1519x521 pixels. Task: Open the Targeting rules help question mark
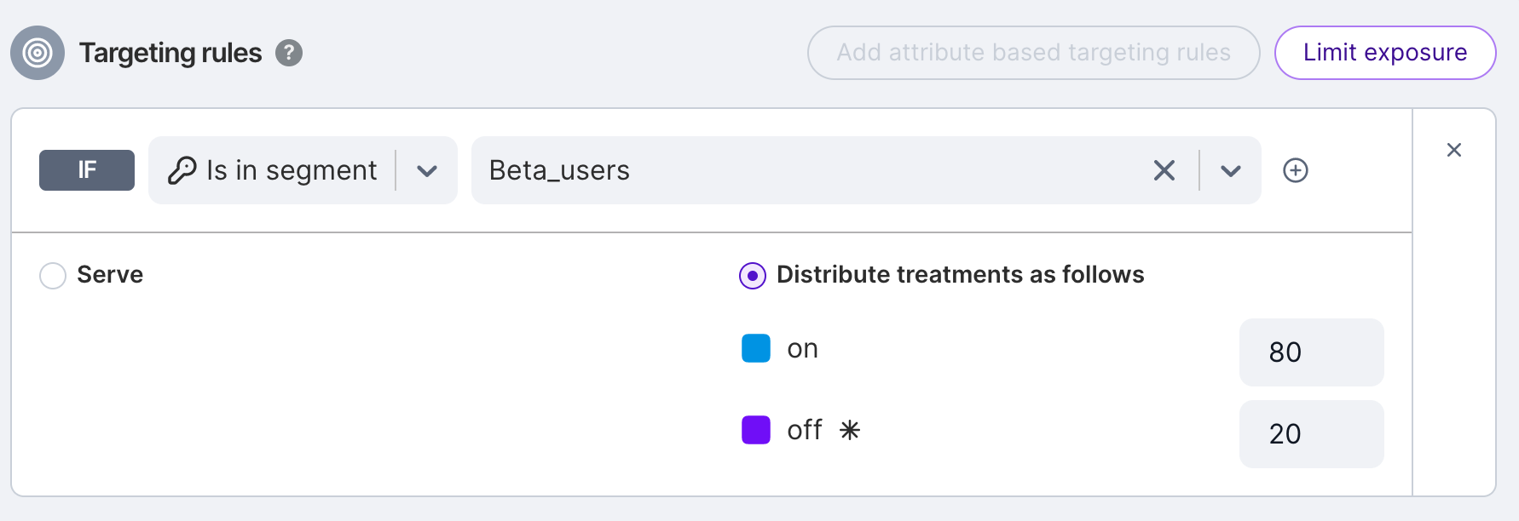(289, 53)
